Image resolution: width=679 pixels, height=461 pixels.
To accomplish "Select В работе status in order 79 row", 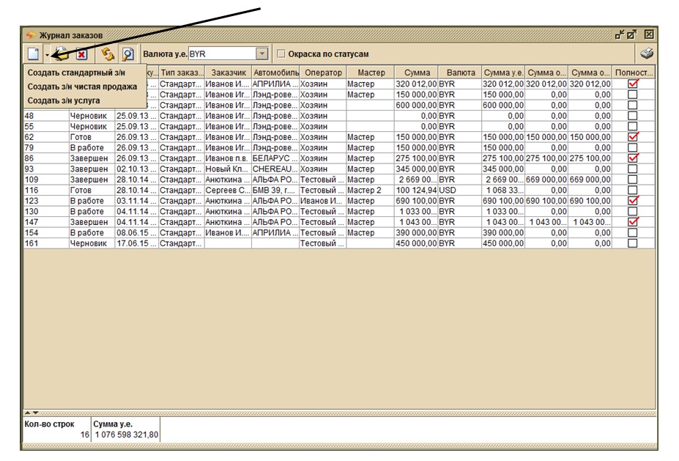I will [x=92, y=147].
